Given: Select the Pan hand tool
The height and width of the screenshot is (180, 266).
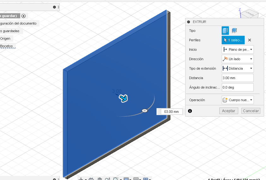Looking at the screenshot, I should (99, 179).
